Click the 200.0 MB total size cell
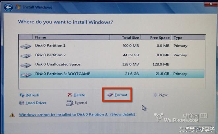 pos(130,46)
